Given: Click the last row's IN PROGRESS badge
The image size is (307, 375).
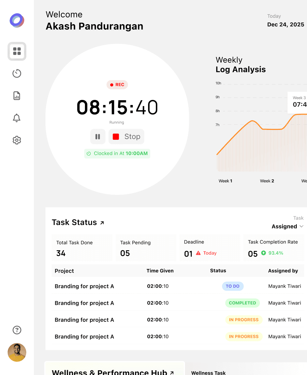Looking at the screenshot, I should click(244, 336).
